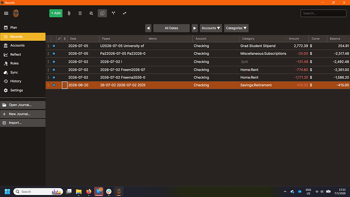Go to next date range arrow
Viewport: 350px width, 197px height.
pos(195,28)
